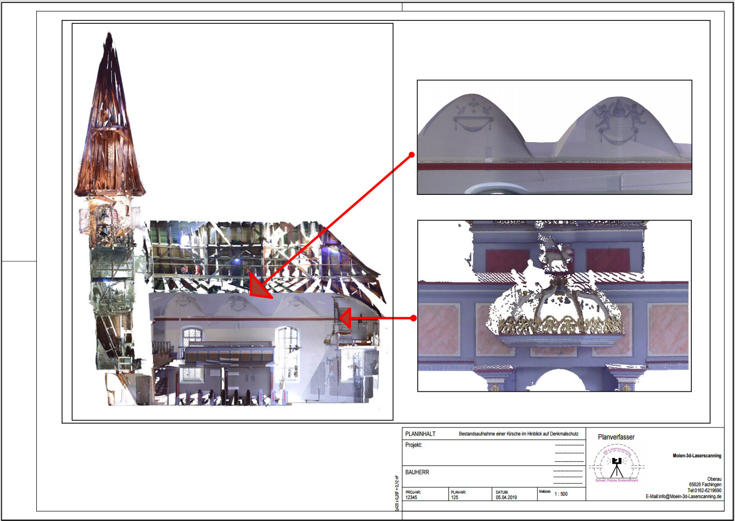Click the Planverfasser heading

[x=616, y=437]
